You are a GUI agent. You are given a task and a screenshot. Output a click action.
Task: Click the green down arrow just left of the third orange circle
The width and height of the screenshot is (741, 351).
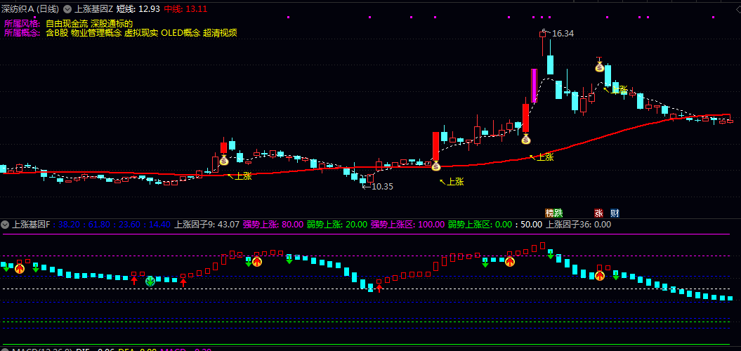485,263
